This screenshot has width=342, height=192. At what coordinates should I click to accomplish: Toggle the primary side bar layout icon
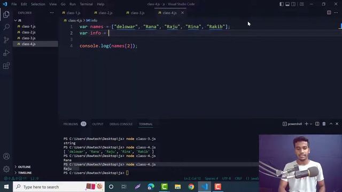pos(282,4)
